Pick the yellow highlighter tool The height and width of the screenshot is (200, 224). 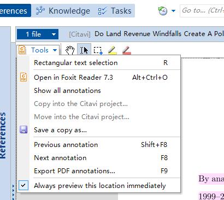pyautogui.click(x=113, y=50)
